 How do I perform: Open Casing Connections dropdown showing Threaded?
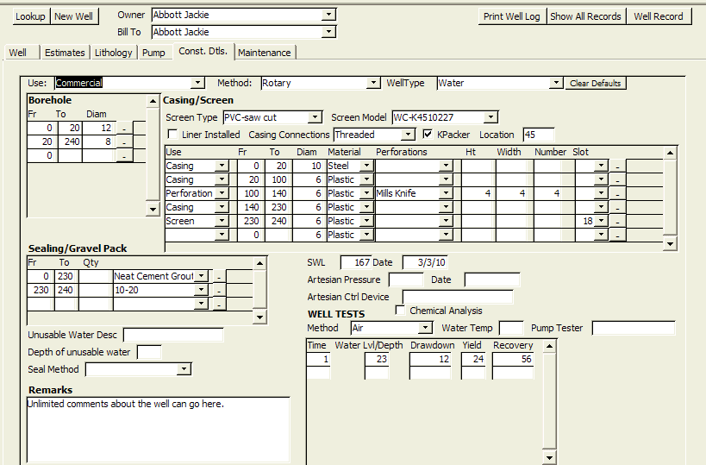(x=408, y=135)
